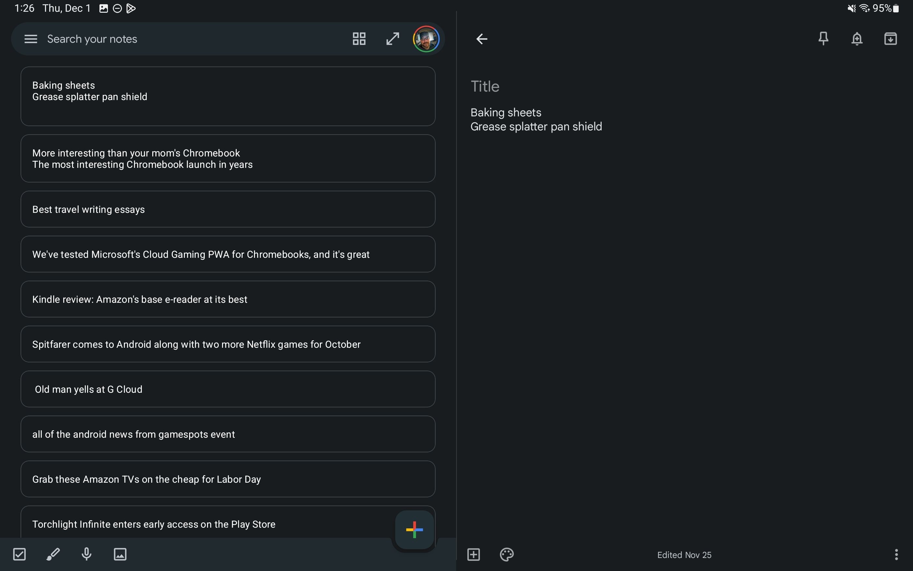The image size is (913, 571).
Task: Start a new drawing note
Action: click(x=53, y=554)
